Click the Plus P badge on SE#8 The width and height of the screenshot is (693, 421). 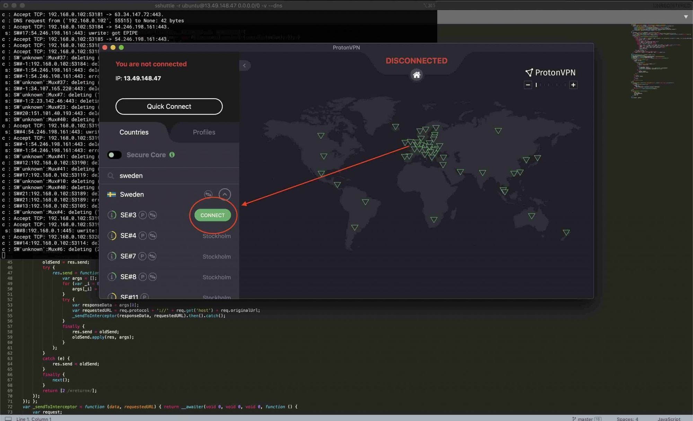(x=142, y=277)
